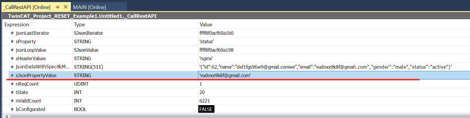
Task: Select the nReqCount expression
Action: click(27, 84)
